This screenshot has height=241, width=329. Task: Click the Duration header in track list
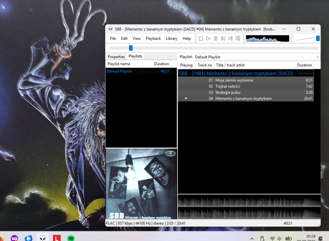pyautogui.click(x=304, y=65)
